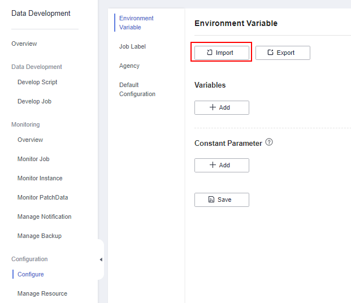
Task: Navigate to Monitor Instance
Action: coord(40,178)
